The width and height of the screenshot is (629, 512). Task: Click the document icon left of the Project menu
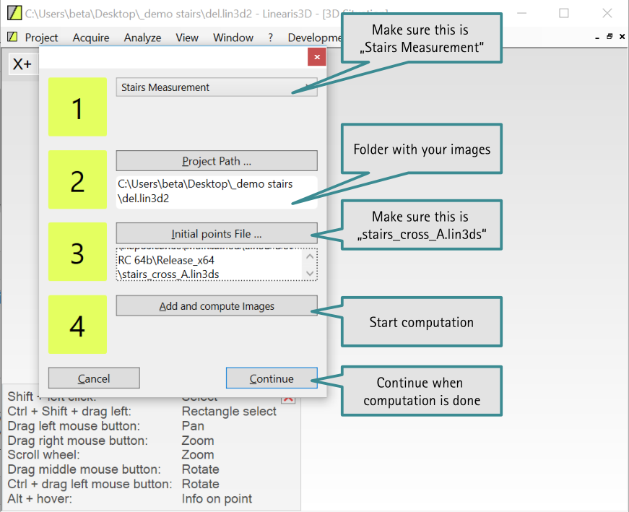[x=12, y=37]
